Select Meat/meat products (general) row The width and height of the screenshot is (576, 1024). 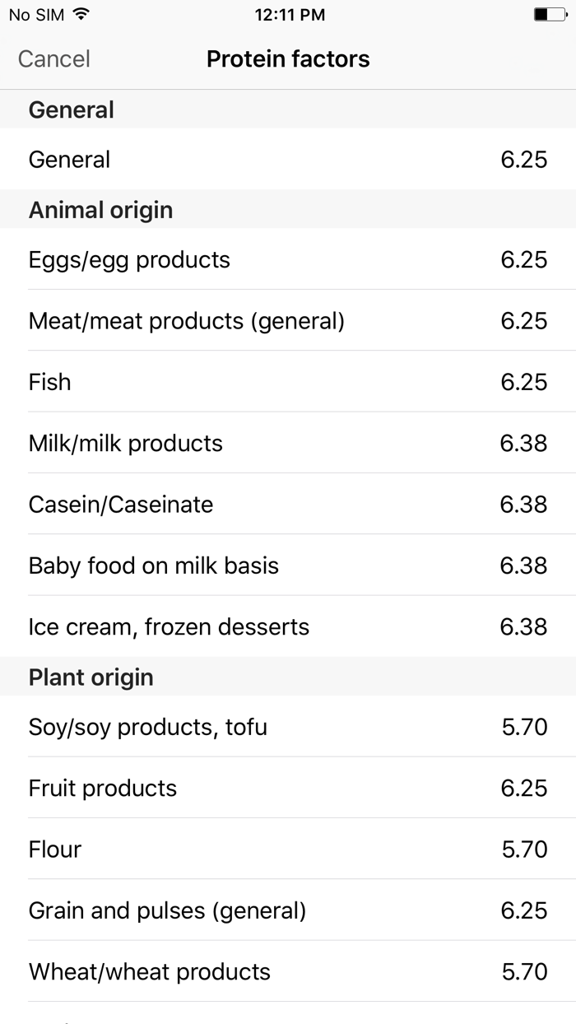[288, 320]
